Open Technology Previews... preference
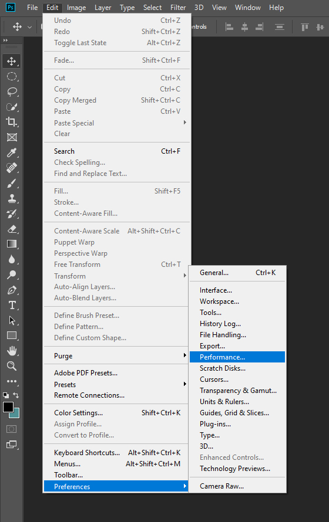Viewport: 329px width, 522px height. tap(237, 469)
